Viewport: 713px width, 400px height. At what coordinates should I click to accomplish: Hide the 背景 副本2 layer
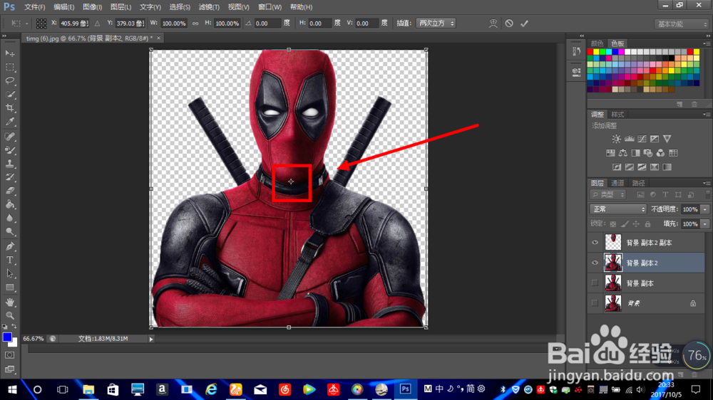click(595, 263)
